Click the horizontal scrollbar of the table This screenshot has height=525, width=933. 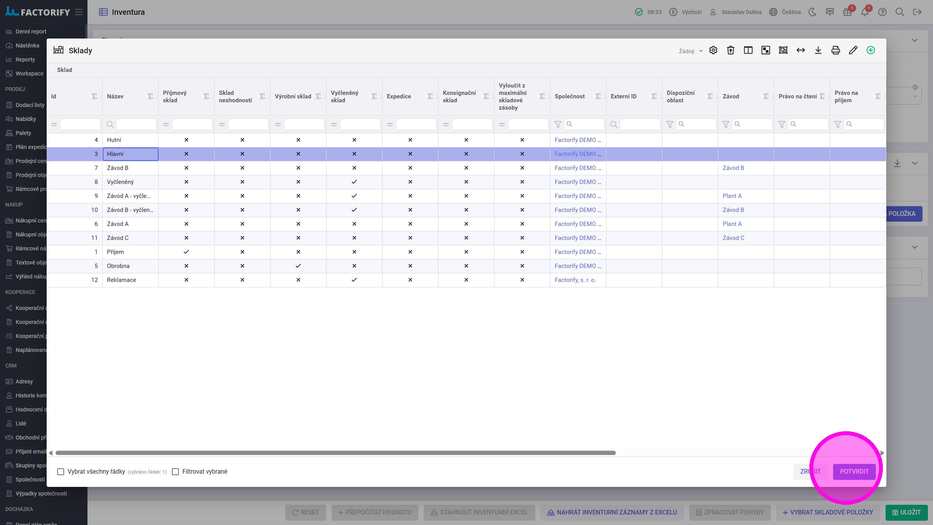[x=335, y=453]
